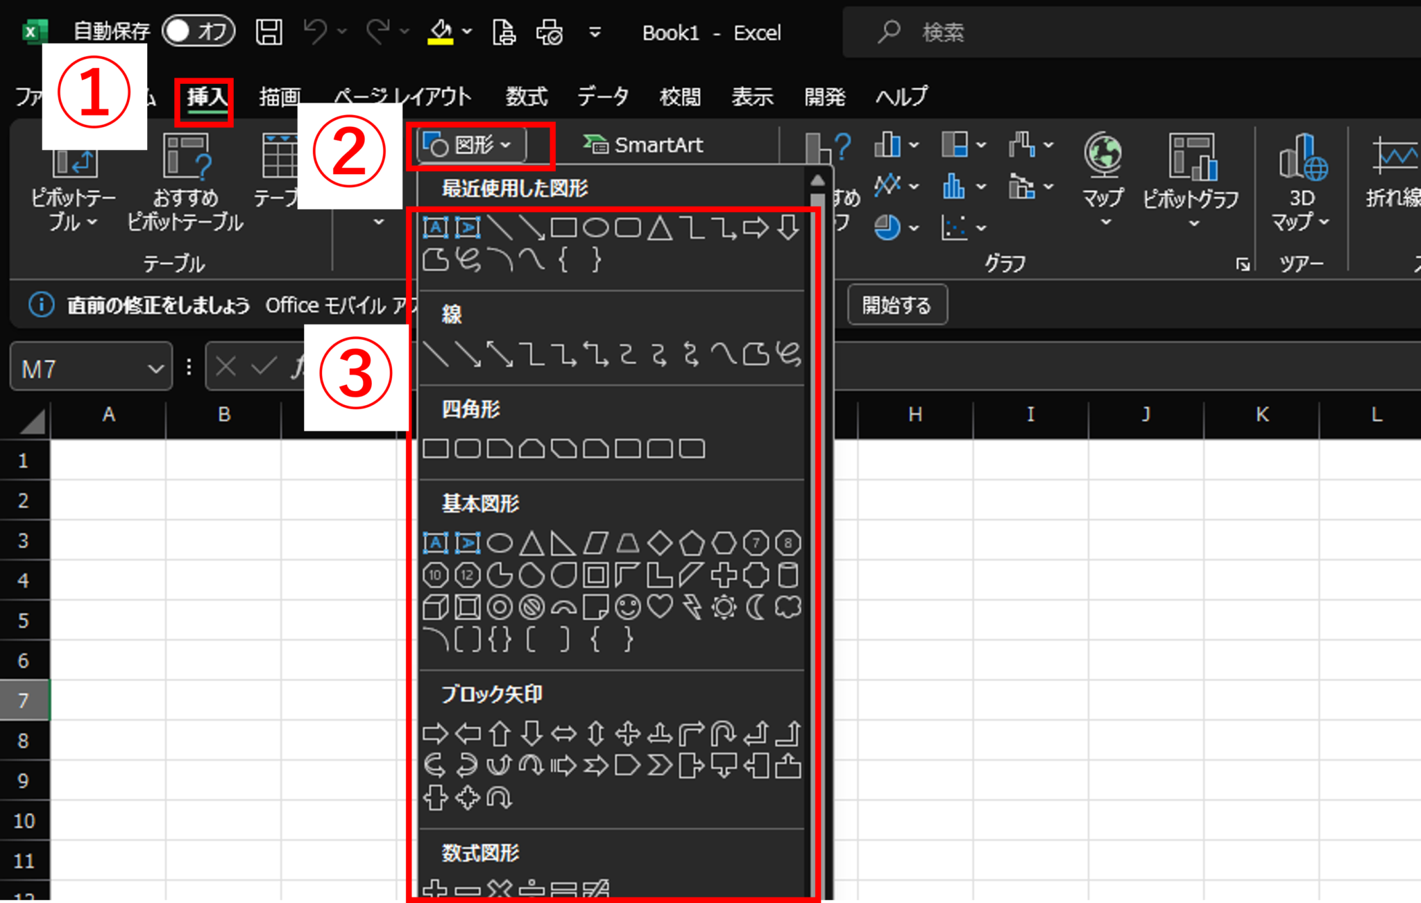Screen dimensions: 1421x903
Task: Select the oval shape under 基本図形
Action: 500,543
